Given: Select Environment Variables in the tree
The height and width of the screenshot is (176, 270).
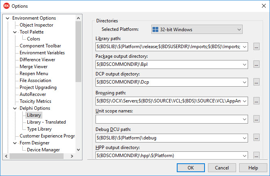Looking at the screenshot, I should (42, 53).
